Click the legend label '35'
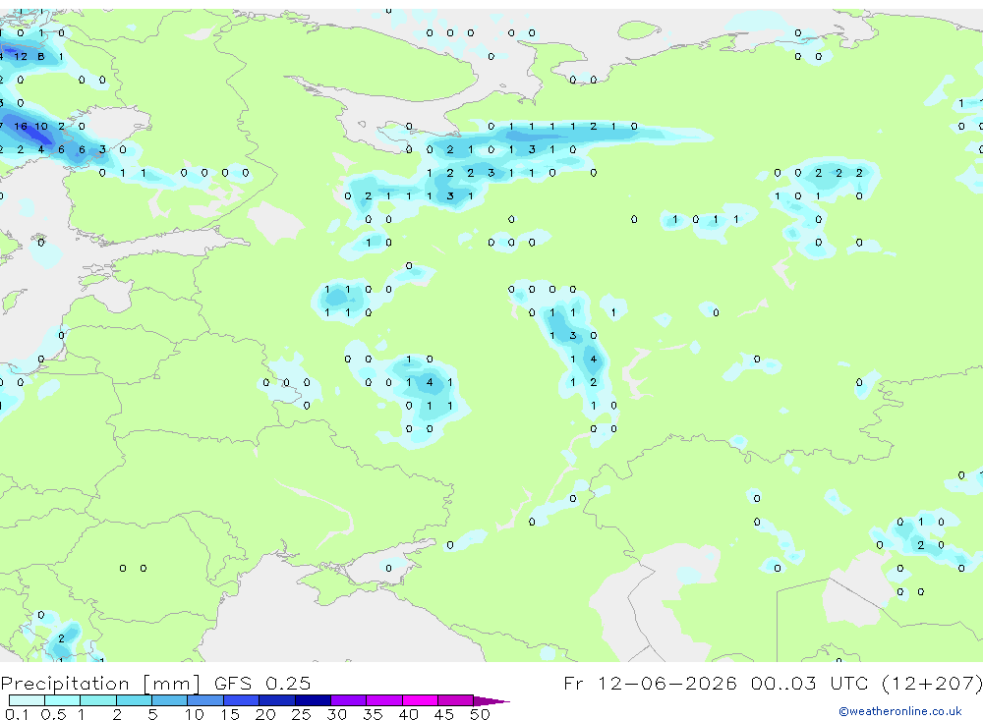 coord(373,714)
